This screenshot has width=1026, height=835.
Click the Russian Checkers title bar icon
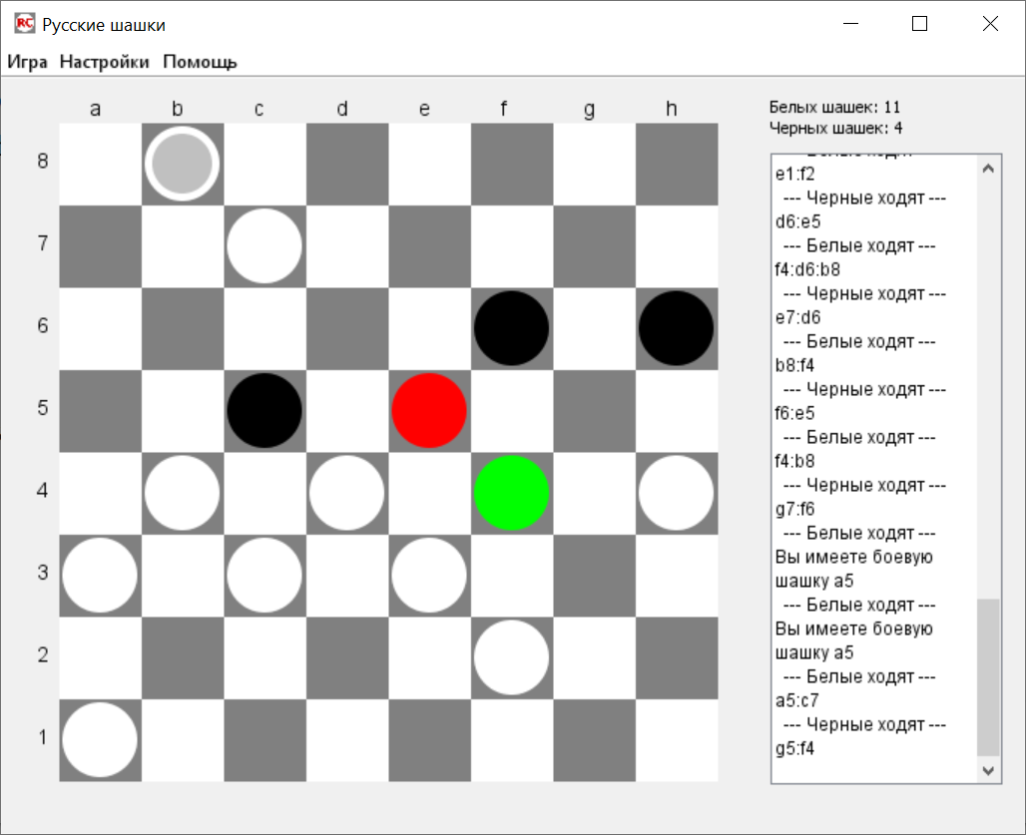[x=25, y=25]
